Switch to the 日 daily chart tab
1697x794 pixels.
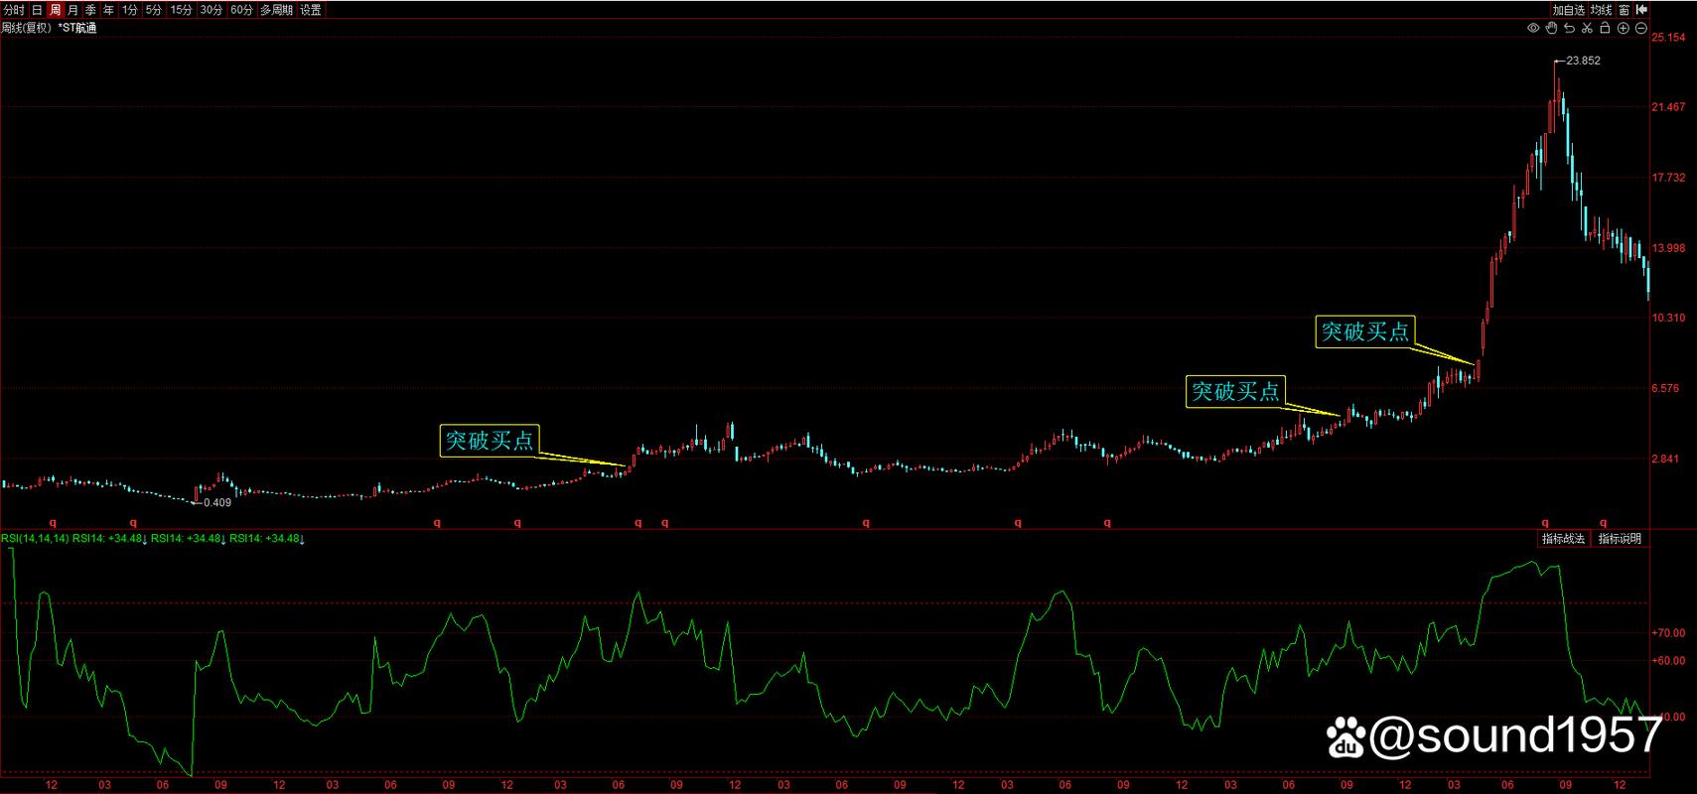37,10
